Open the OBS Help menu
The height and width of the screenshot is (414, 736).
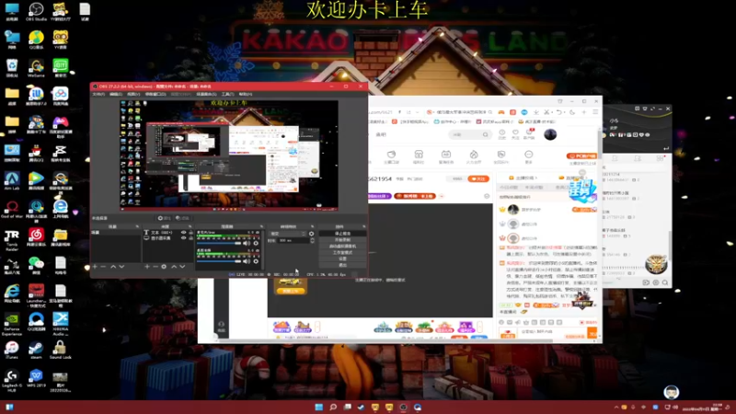[245, 95]
